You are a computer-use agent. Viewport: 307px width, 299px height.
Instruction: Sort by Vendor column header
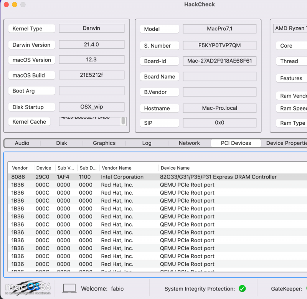pos(20,168)
